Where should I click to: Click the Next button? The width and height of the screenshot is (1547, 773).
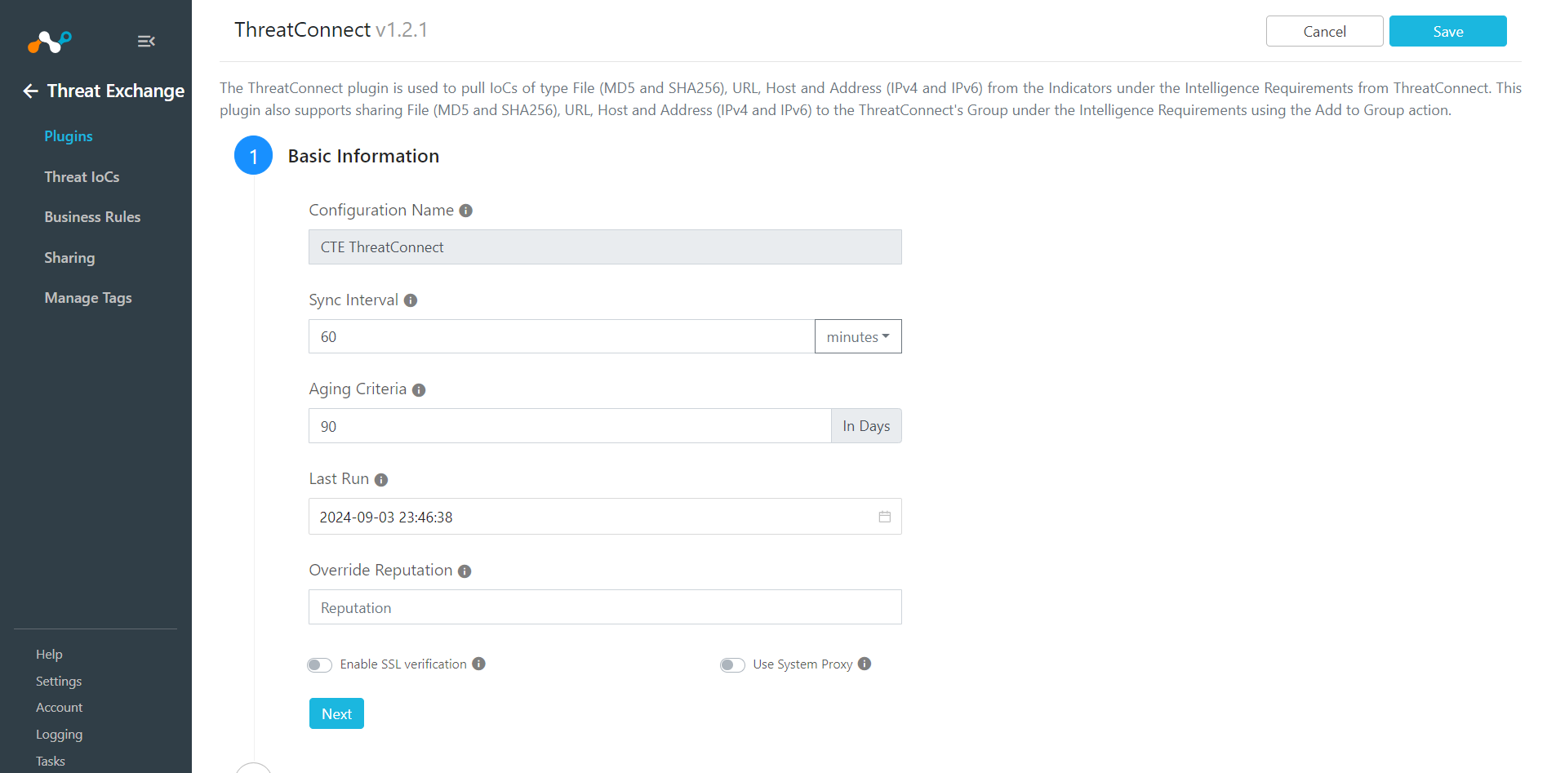[336, 713]
